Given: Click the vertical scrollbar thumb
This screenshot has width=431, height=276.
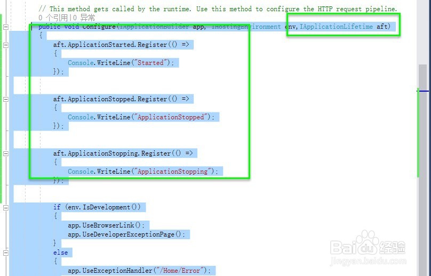Looking at the screenshot, I should [x=423, y=171].
